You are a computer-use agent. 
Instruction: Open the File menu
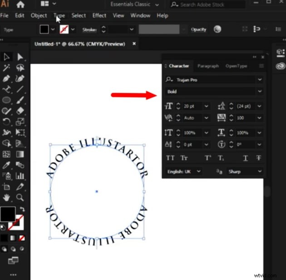[4, 15]
